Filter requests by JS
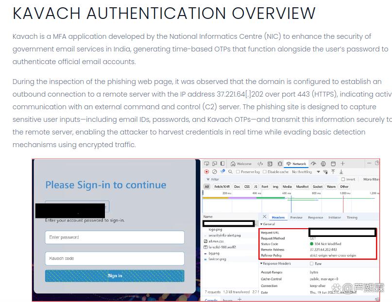Screen dimensions: 392x302 tap(256, 186)
